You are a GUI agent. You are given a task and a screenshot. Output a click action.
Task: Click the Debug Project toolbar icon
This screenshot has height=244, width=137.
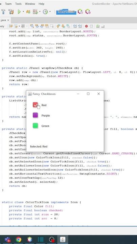pos(36,12)
